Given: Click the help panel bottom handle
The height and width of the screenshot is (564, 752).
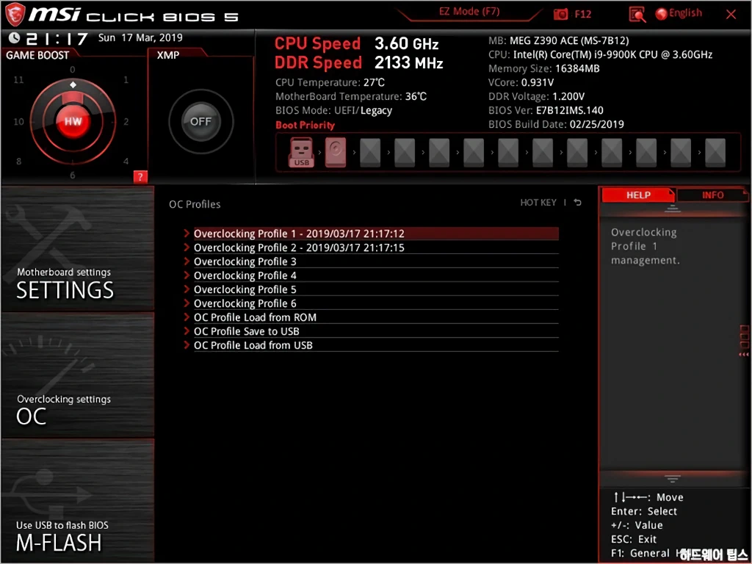Looking at the screenshot, I should (673, 479).
